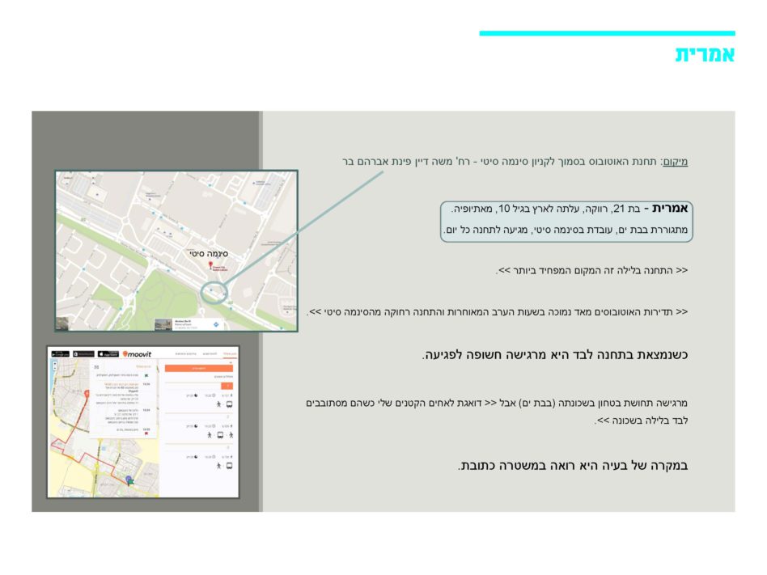Screen dimensions: 767x575
Task: Click the Moovit logo
Action: coord(137,353)
